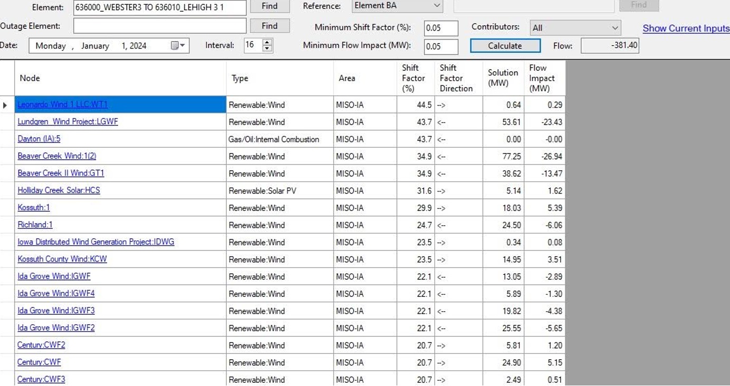Open the Contributors dropdown set to All

coord(615,28)
